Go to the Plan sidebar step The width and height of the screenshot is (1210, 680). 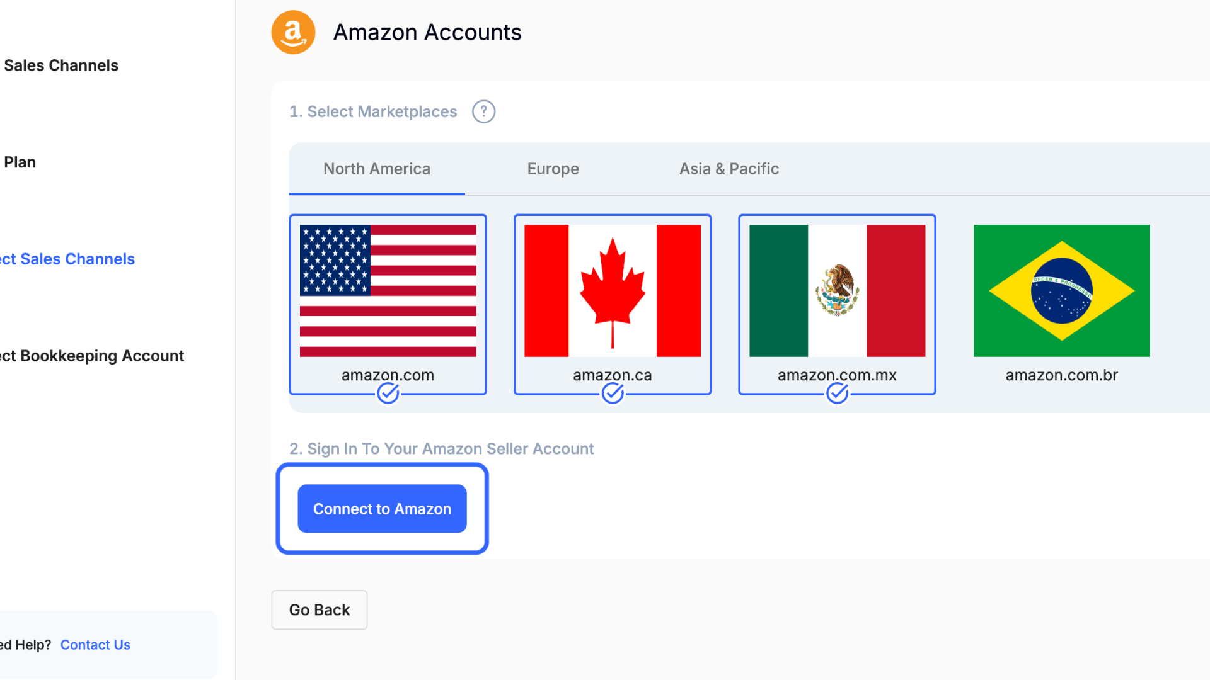click(x=20, y=162)
